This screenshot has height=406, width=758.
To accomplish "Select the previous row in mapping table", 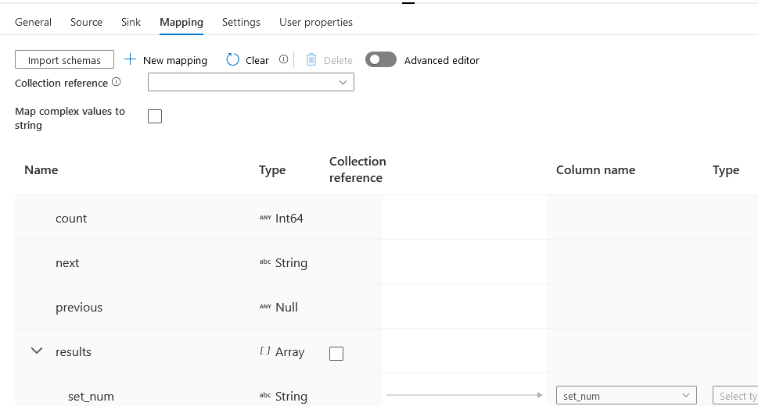I will [79, 308].
